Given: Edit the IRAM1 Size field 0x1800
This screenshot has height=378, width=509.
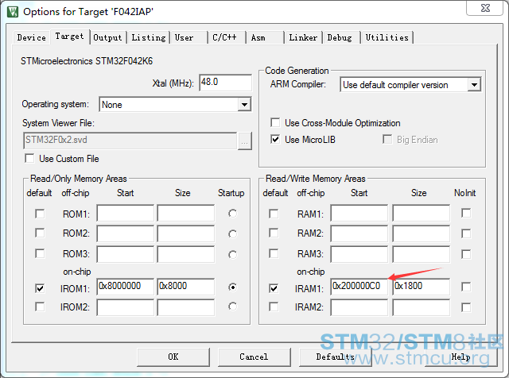Looking at the screenshot, I should pos(421,286).
